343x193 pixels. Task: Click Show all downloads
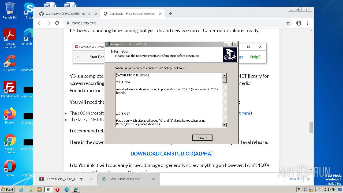tap(294, 179)
